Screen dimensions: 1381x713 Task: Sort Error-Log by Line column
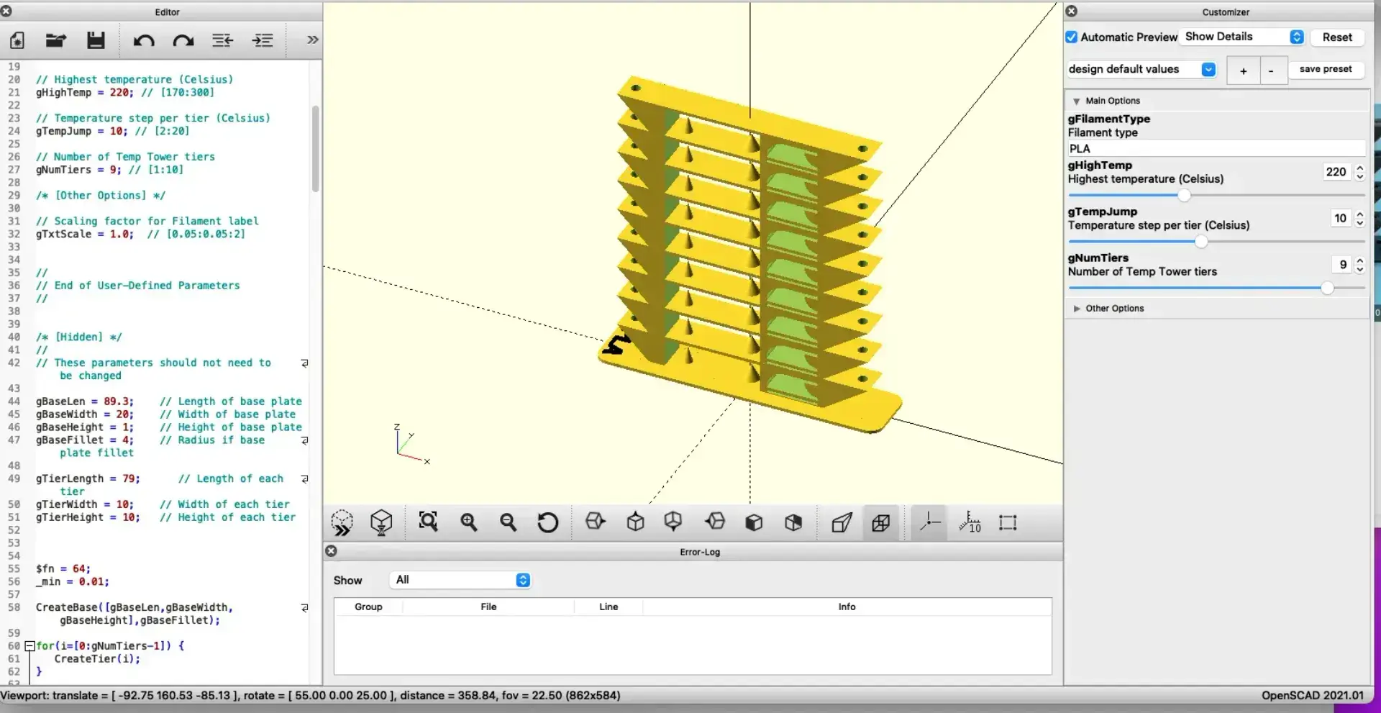pos(609,607)
